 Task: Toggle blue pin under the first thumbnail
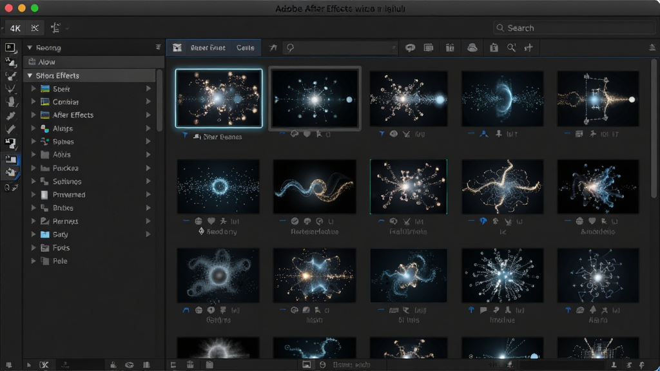(185, 135)
